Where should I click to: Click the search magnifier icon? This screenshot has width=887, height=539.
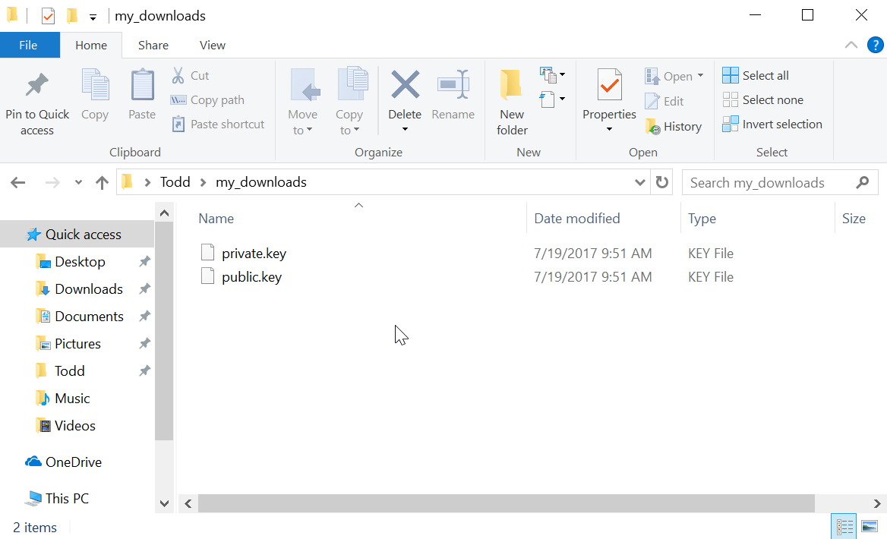click(863, 183)
